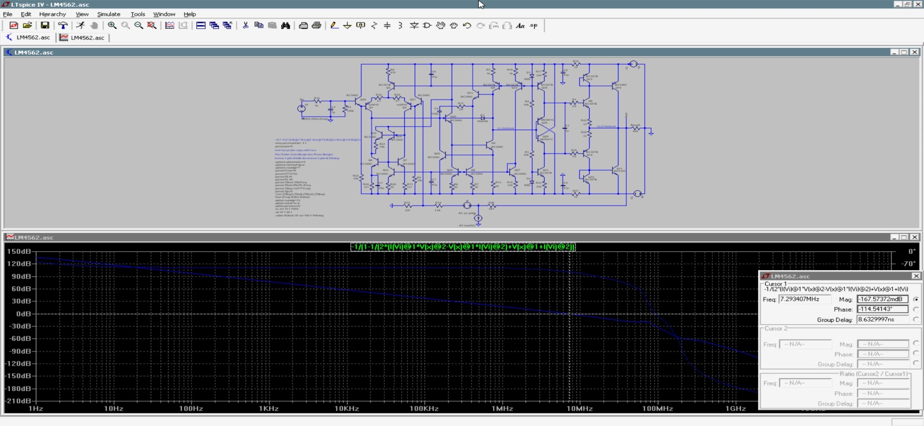
Task: Print using the printer icon
Action: (316, 26)
